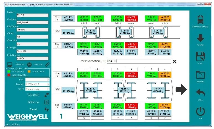Click the green -4% to +4% tolerance swatch

9,72
